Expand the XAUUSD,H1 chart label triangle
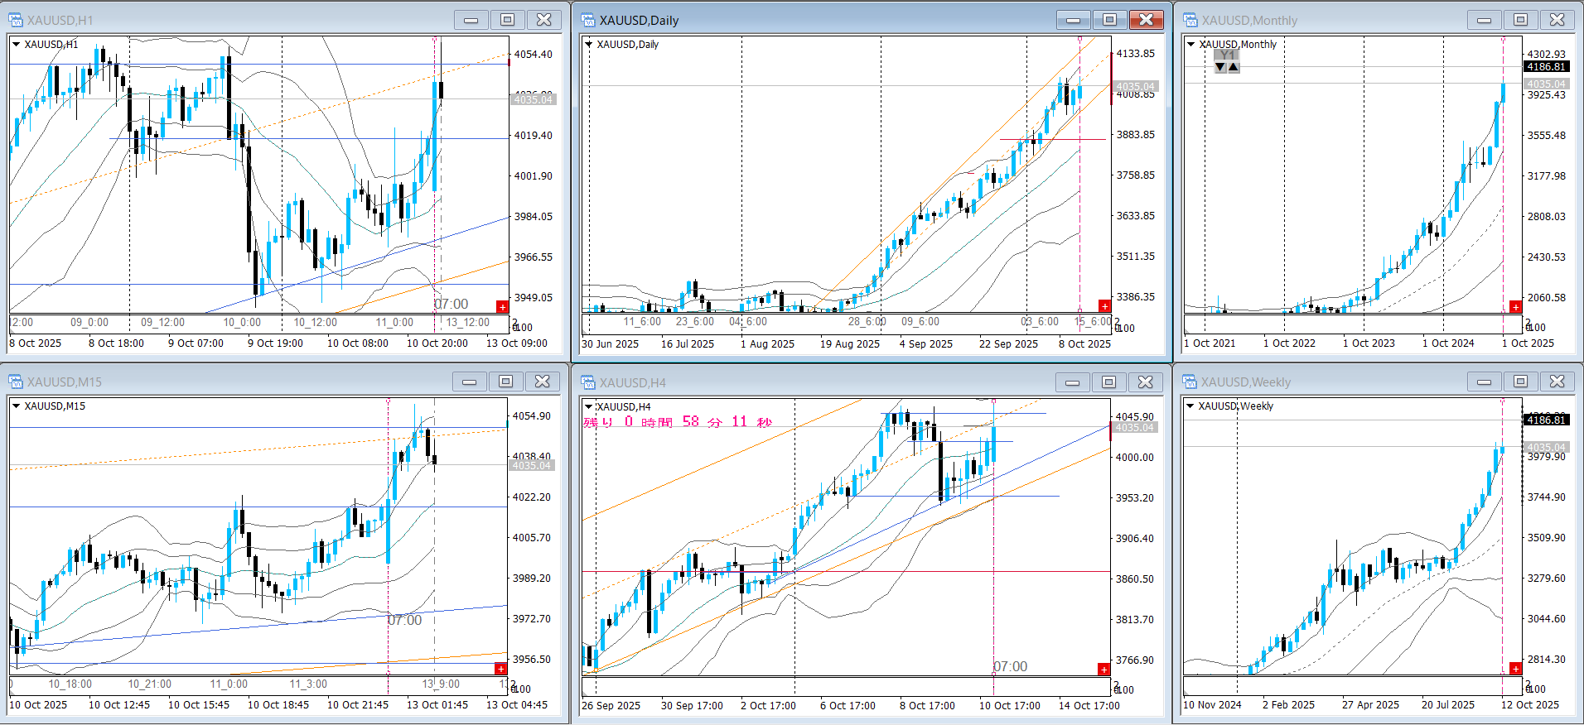The height and width of the screenshot is (725, 1584). click(x=16, y=45)
